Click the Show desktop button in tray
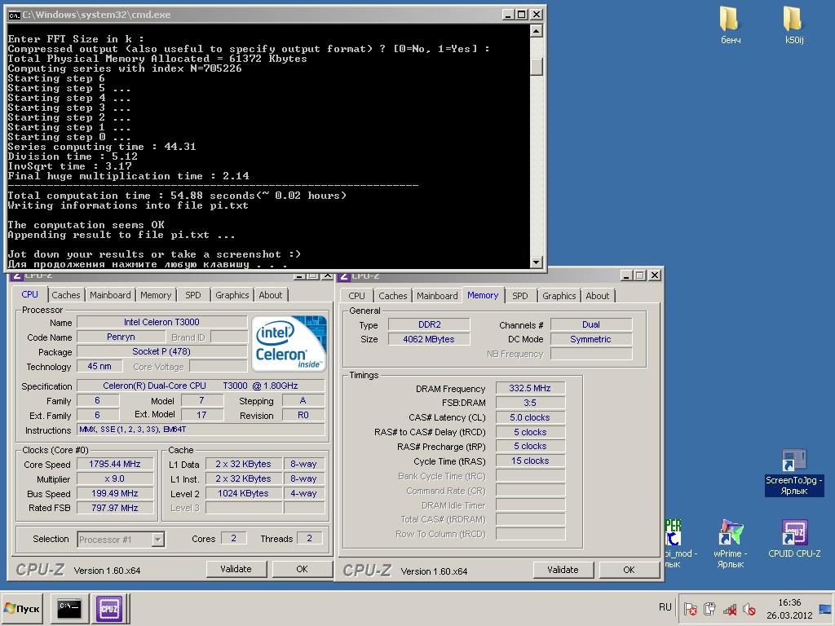The width and height of the screenshot is (835, 626). (825, 608)
